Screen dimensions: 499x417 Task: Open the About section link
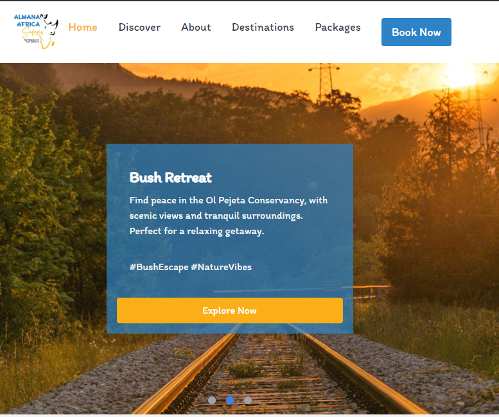[196, 28]
